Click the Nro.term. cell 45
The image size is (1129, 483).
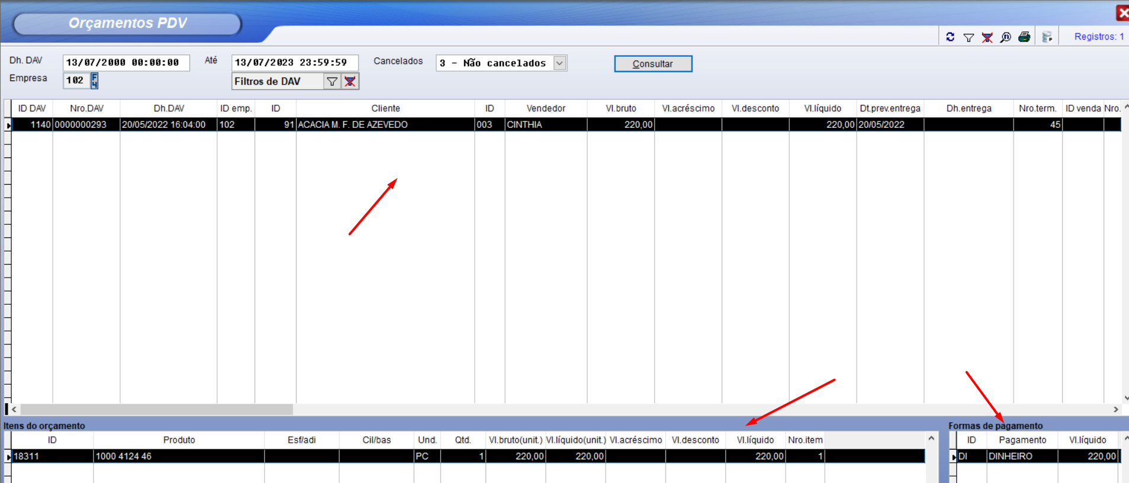point(1038,125)
